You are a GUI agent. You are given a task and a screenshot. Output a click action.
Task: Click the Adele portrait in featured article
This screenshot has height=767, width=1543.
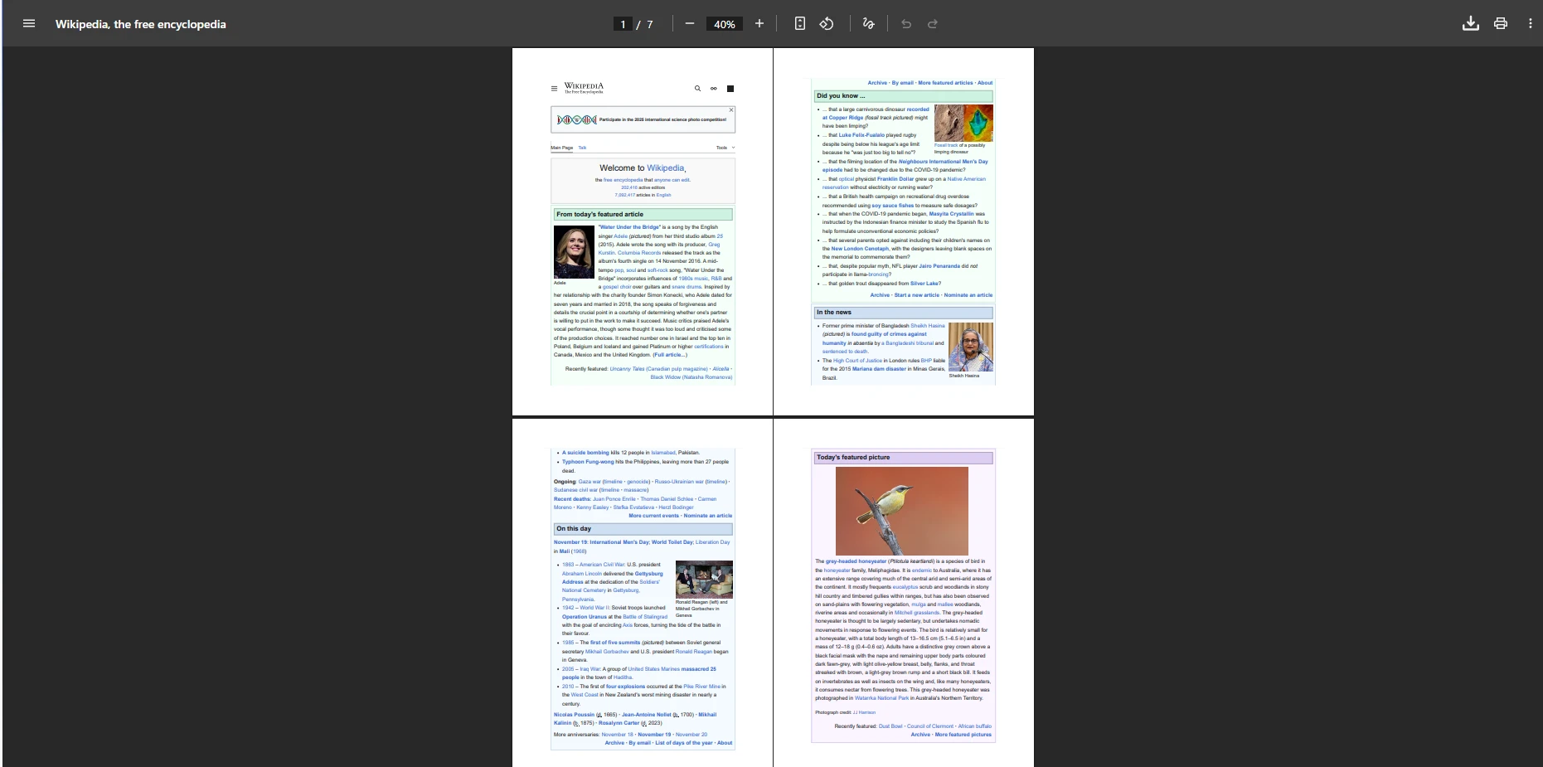pos(573,252)
